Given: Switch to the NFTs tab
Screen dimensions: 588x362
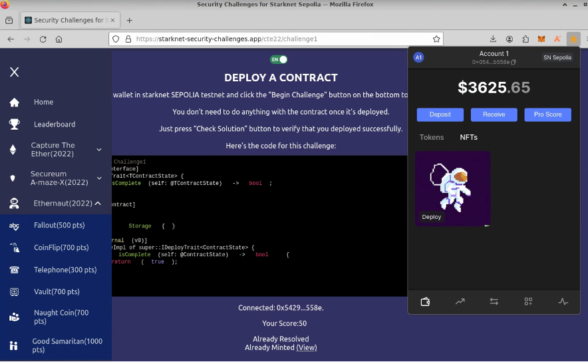Looking at the screenshot, I should (469, 137).
